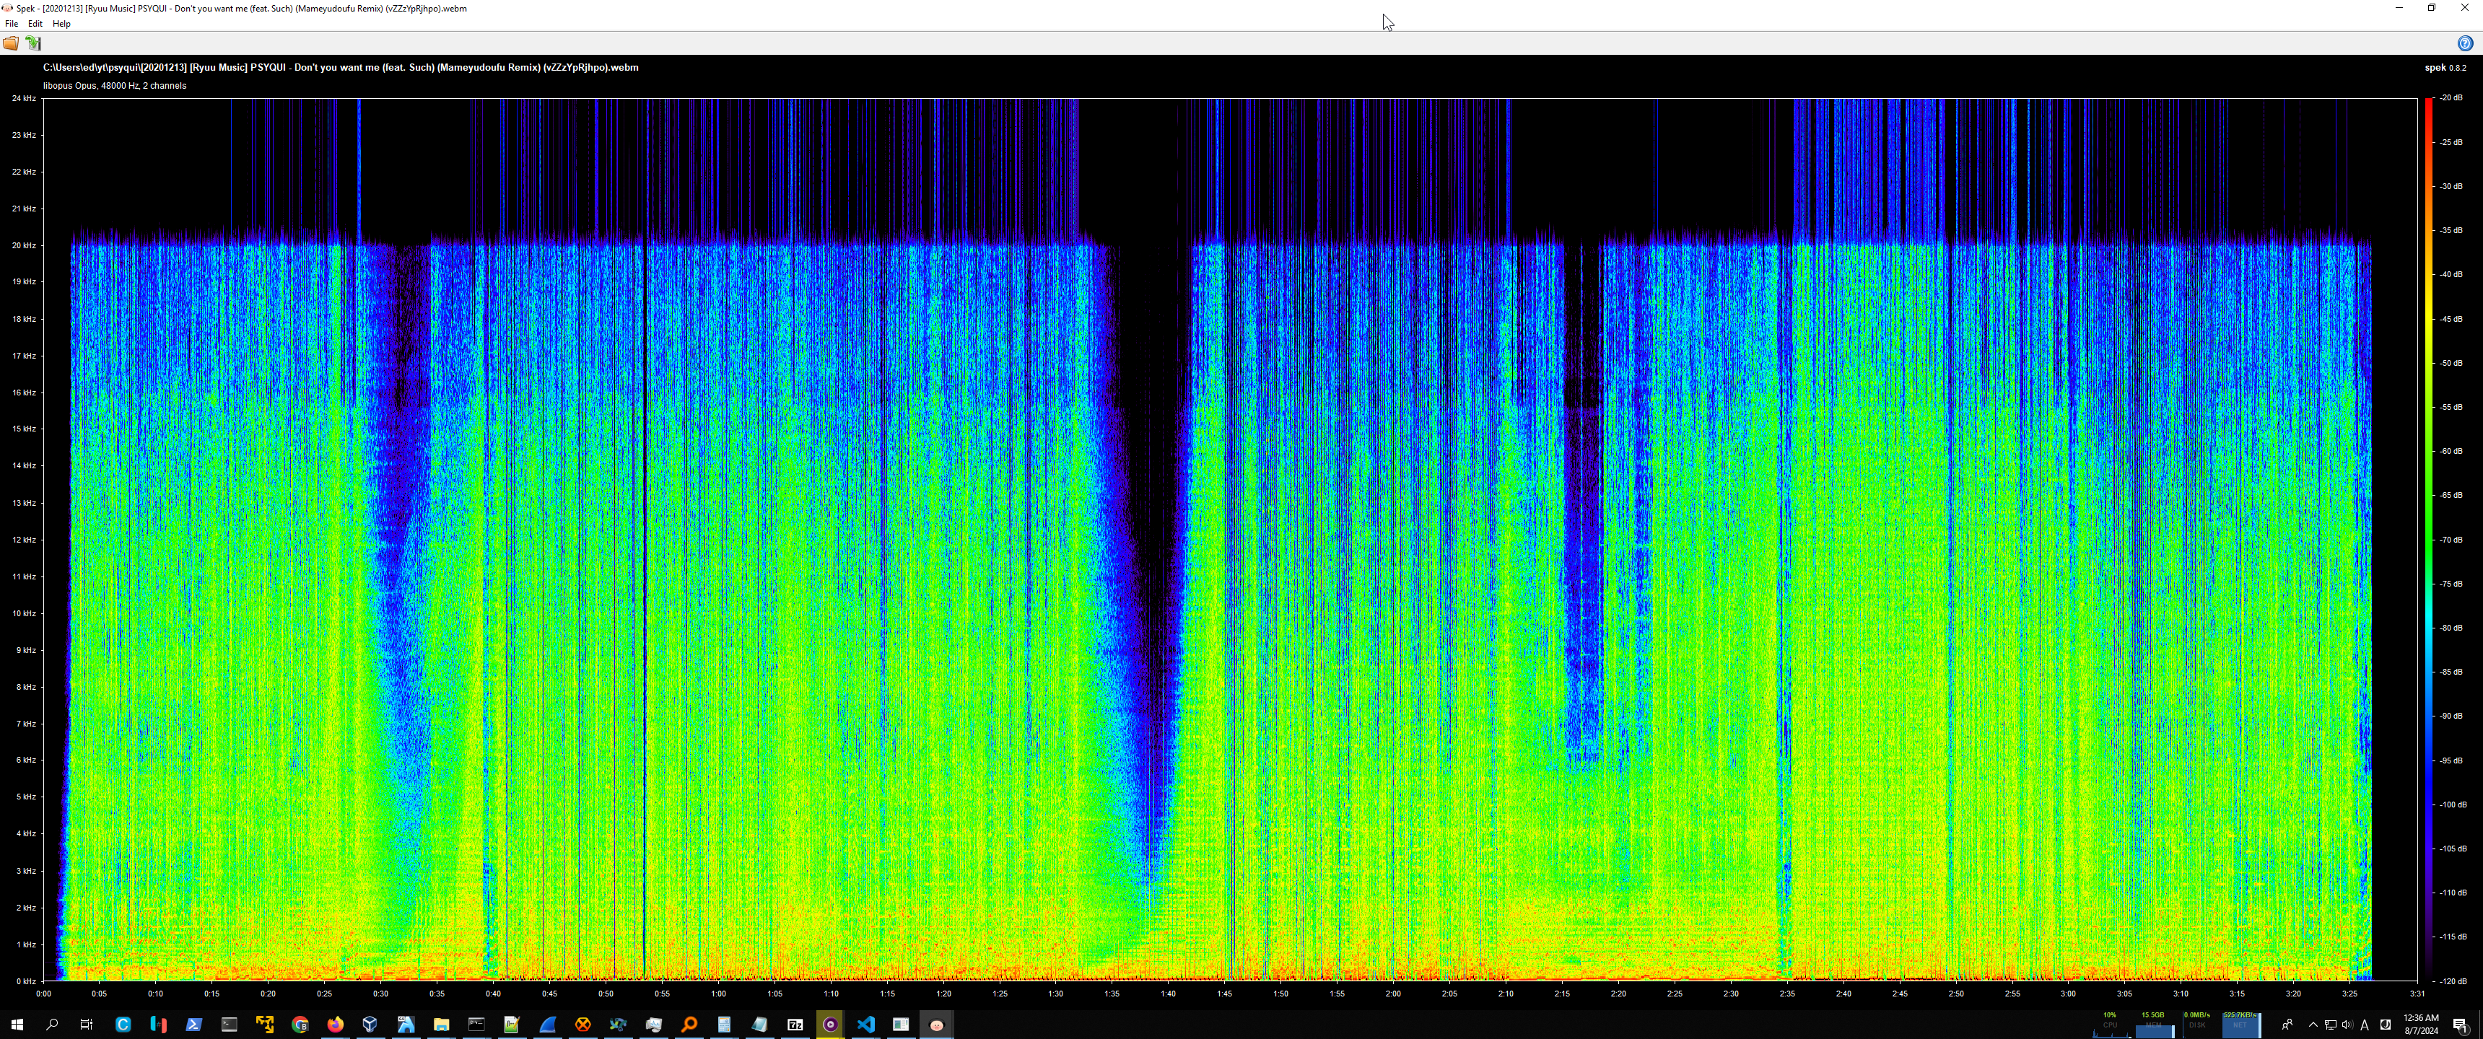The height and width of the screenshot is (1039, 2483).
Task: Switch to Wireshark shark-fin taskbar icon
Action: click(x=548, y=1025)
